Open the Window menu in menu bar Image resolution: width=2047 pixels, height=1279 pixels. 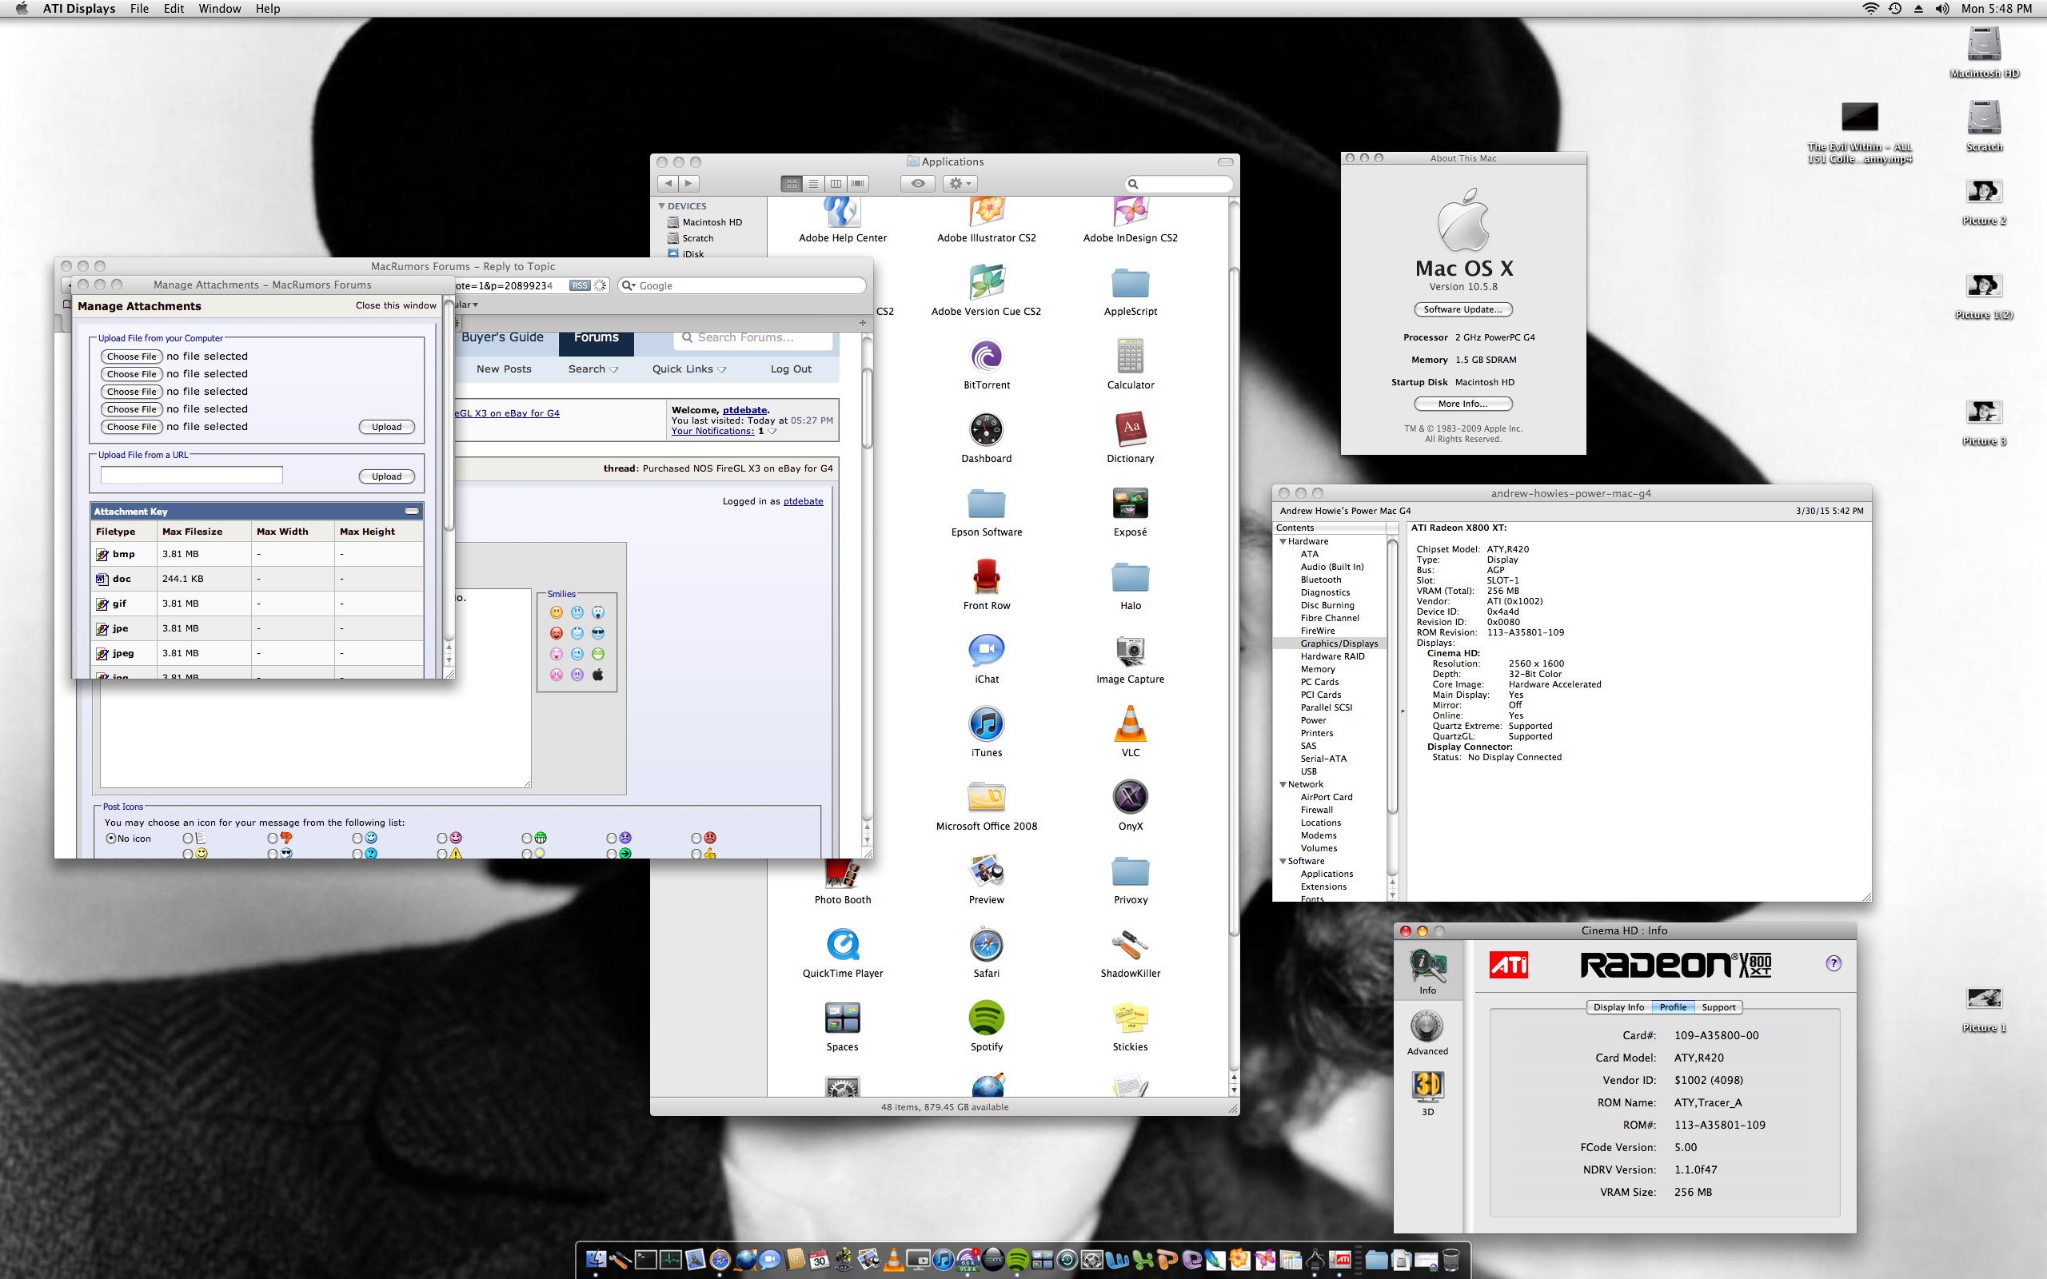219,9
